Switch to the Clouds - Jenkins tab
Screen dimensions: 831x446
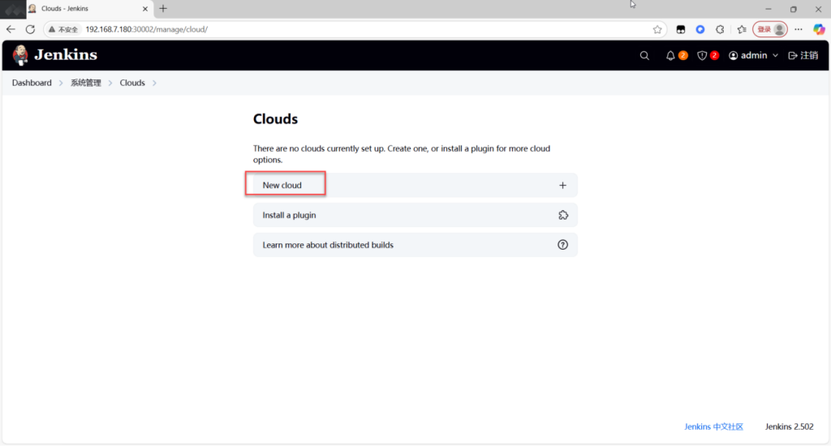[81, 9]
